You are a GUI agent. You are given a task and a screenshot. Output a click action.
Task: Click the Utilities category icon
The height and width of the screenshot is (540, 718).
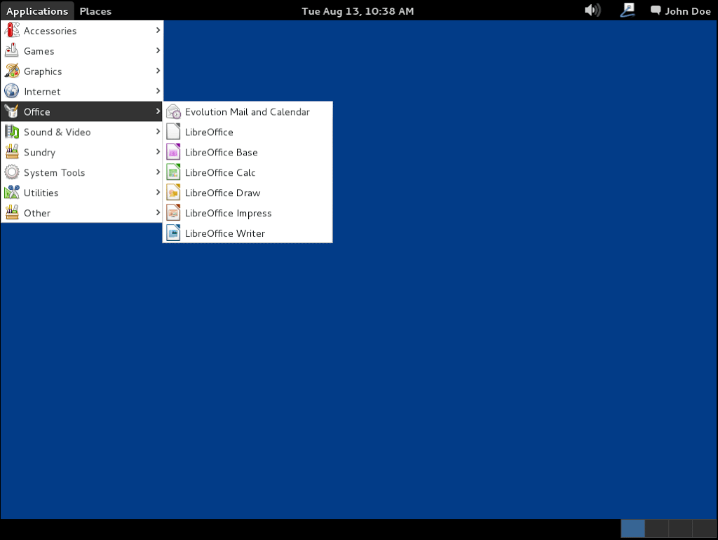click(x=12, y=193)
